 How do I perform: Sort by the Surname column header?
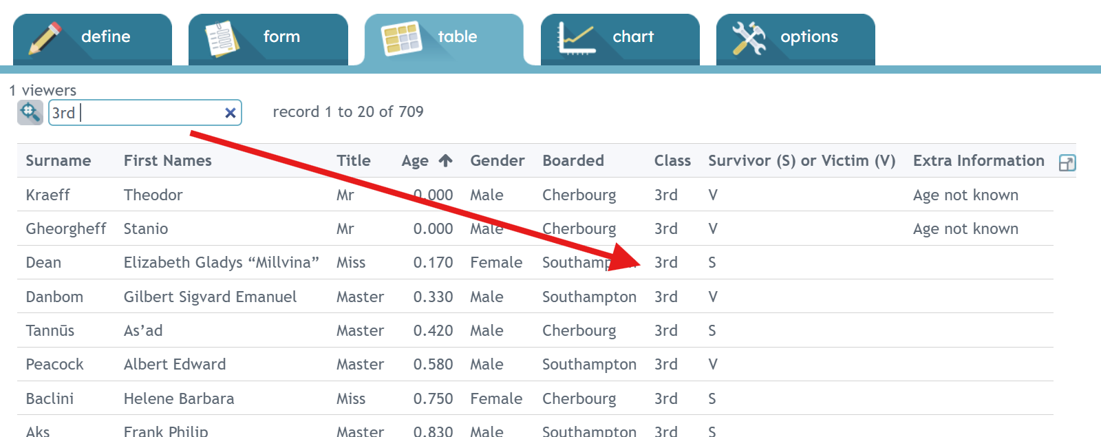pos(58,160)
